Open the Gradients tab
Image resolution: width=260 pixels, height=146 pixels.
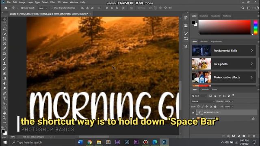(x=215, y=16)
